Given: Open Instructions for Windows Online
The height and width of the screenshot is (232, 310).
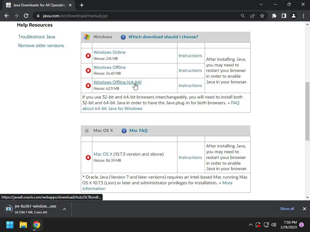Looking at the screenshot, I should click(190, 56).
